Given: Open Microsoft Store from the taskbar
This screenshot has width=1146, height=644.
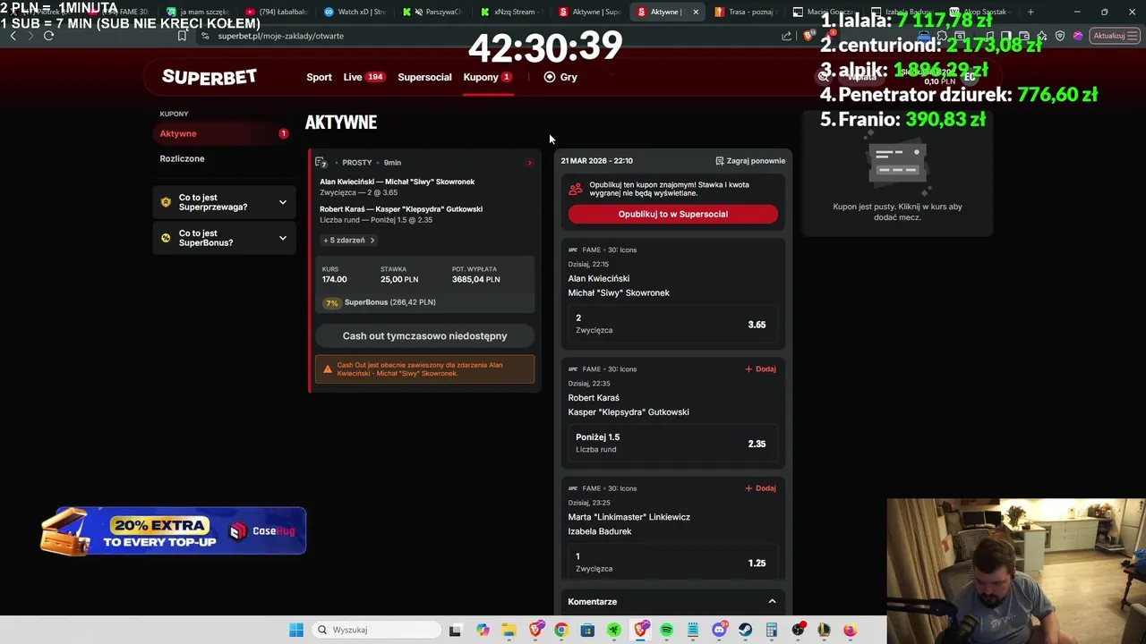Looking at the screenshot, I should (x=587, y=630).
